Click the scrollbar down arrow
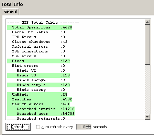This screenshot has height=135, width=154. 147,117
